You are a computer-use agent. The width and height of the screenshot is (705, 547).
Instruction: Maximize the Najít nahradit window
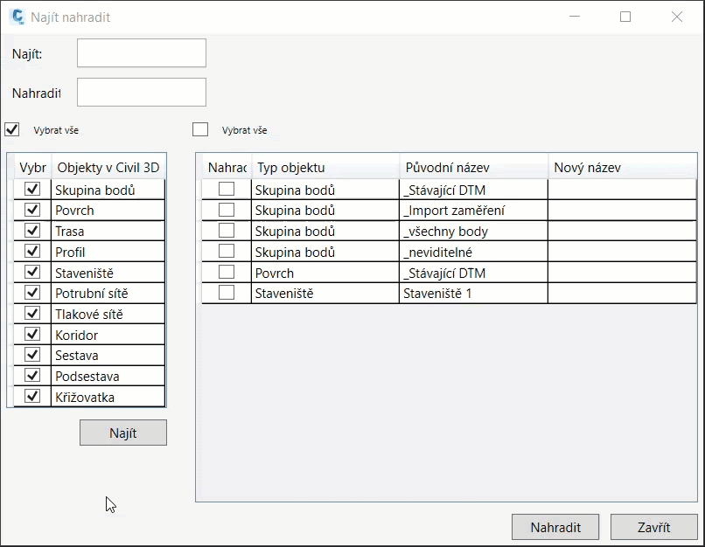625,17
